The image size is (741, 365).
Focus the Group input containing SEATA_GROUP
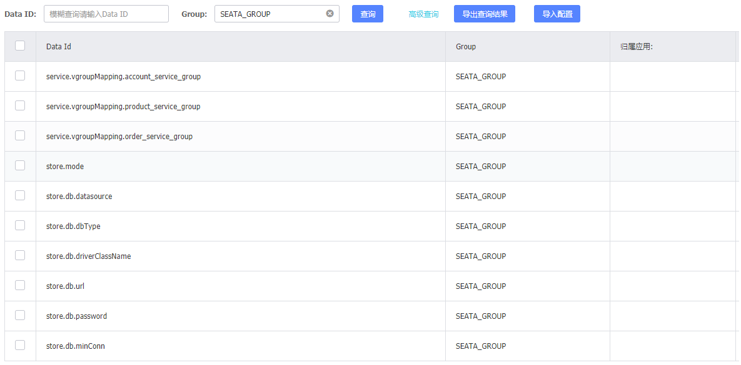tap(277, 14)
